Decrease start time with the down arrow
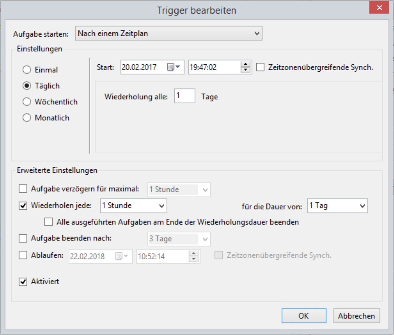Screen dimensions: 394x335 (x=245, y=70)
